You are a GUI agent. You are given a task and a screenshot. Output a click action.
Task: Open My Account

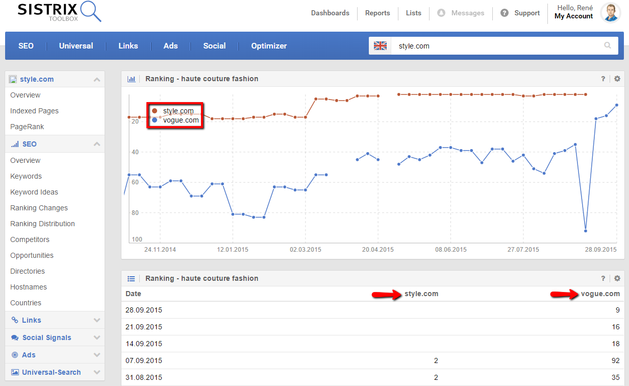pyautogui.click(x=573, y=16)
